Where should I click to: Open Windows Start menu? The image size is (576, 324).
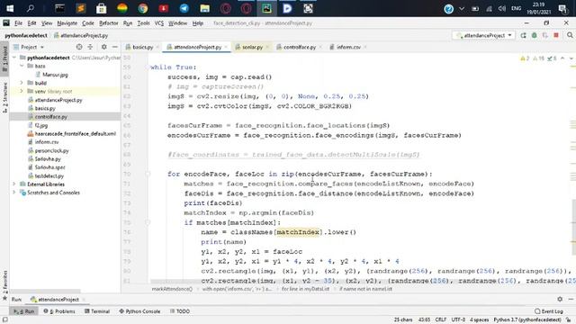click(x=10, y=8)
